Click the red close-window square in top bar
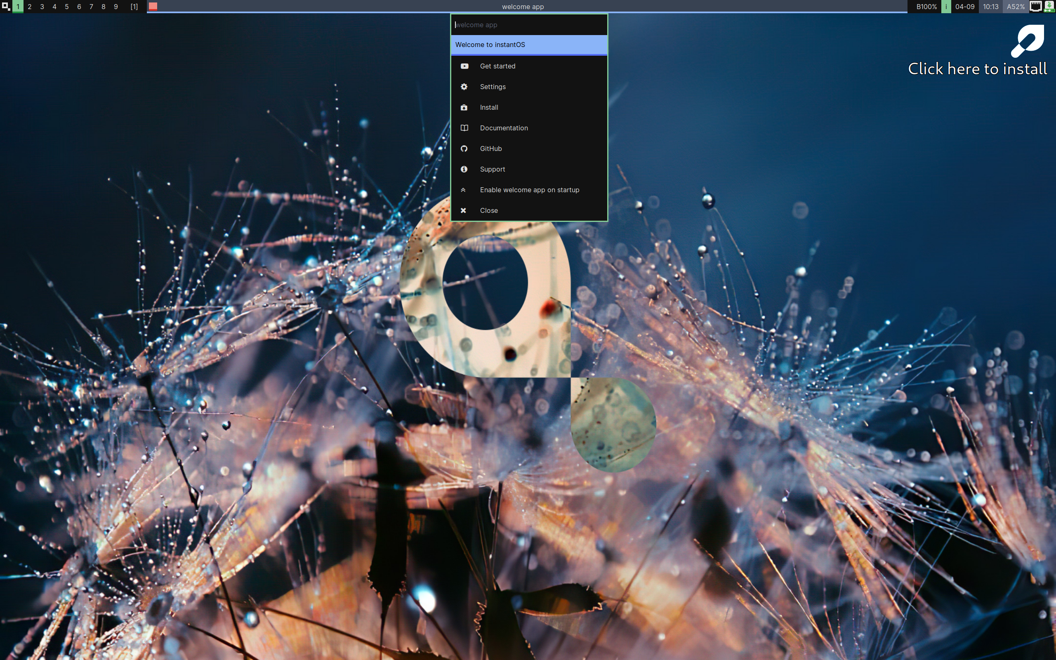1056x660 pixels. 153,6
